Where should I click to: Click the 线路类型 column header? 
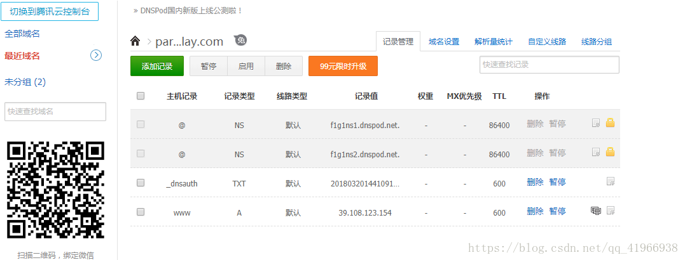(x=293, y=96)
